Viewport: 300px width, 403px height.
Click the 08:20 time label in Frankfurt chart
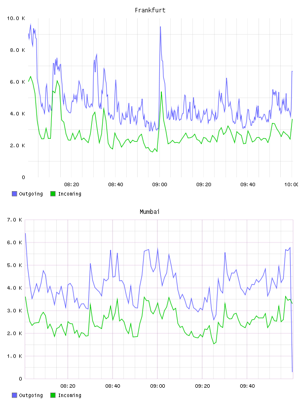tap(72, 185)
